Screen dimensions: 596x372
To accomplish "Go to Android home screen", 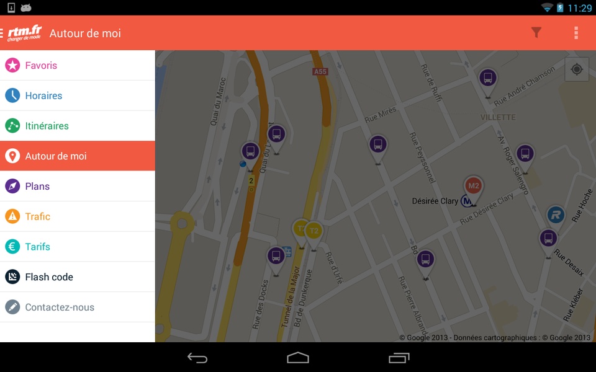I will click(x=298, y=358).
